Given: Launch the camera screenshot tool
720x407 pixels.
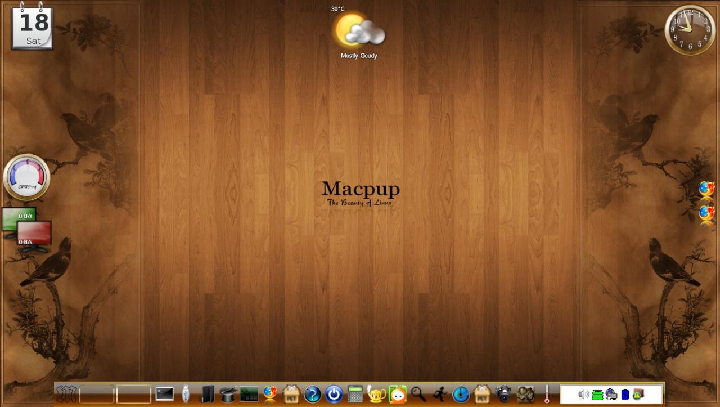Looking at the screenshot, I should (x=503, y=393).
